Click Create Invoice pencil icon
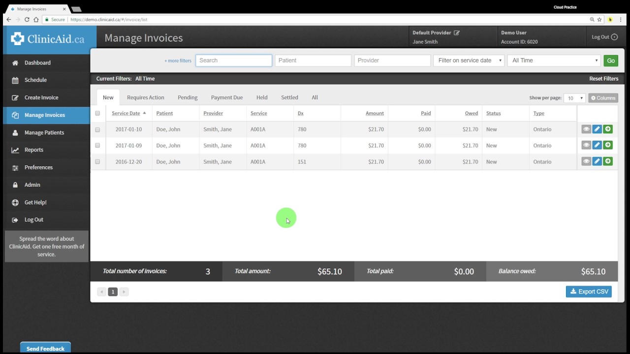This screenshot has width=630, height=354. coord(15,98)
